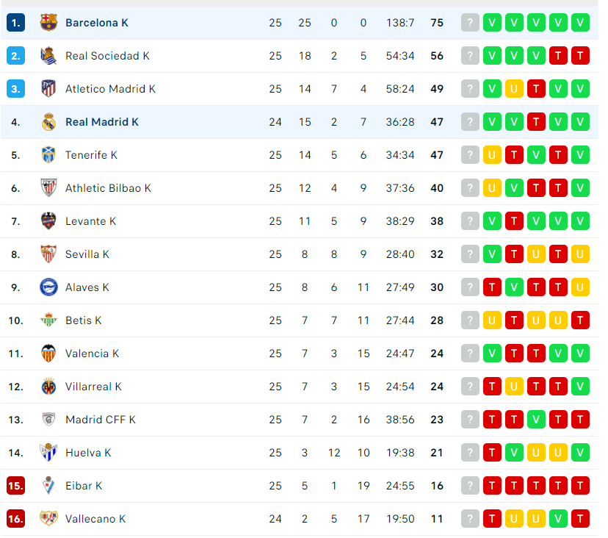Click the Valencia club logo
The height and width of the screenshot is (538, 608).
(x=50, y=353)
